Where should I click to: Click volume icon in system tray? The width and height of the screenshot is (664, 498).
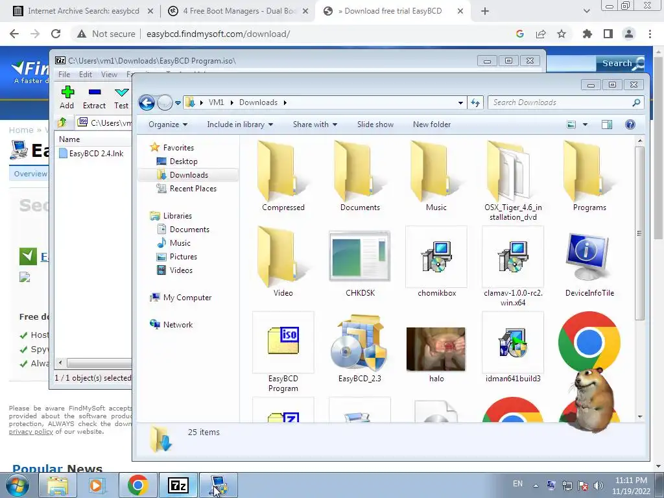tap(599, 485)
